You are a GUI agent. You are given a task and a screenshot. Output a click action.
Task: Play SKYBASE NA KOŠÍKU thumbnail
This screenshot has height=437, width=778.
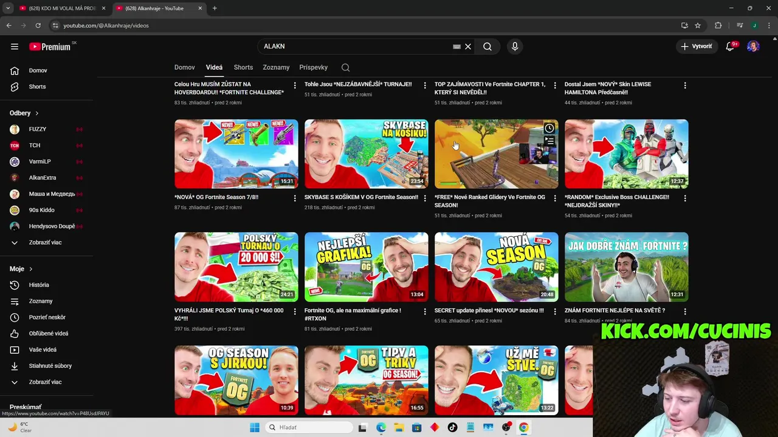point(367,154)
